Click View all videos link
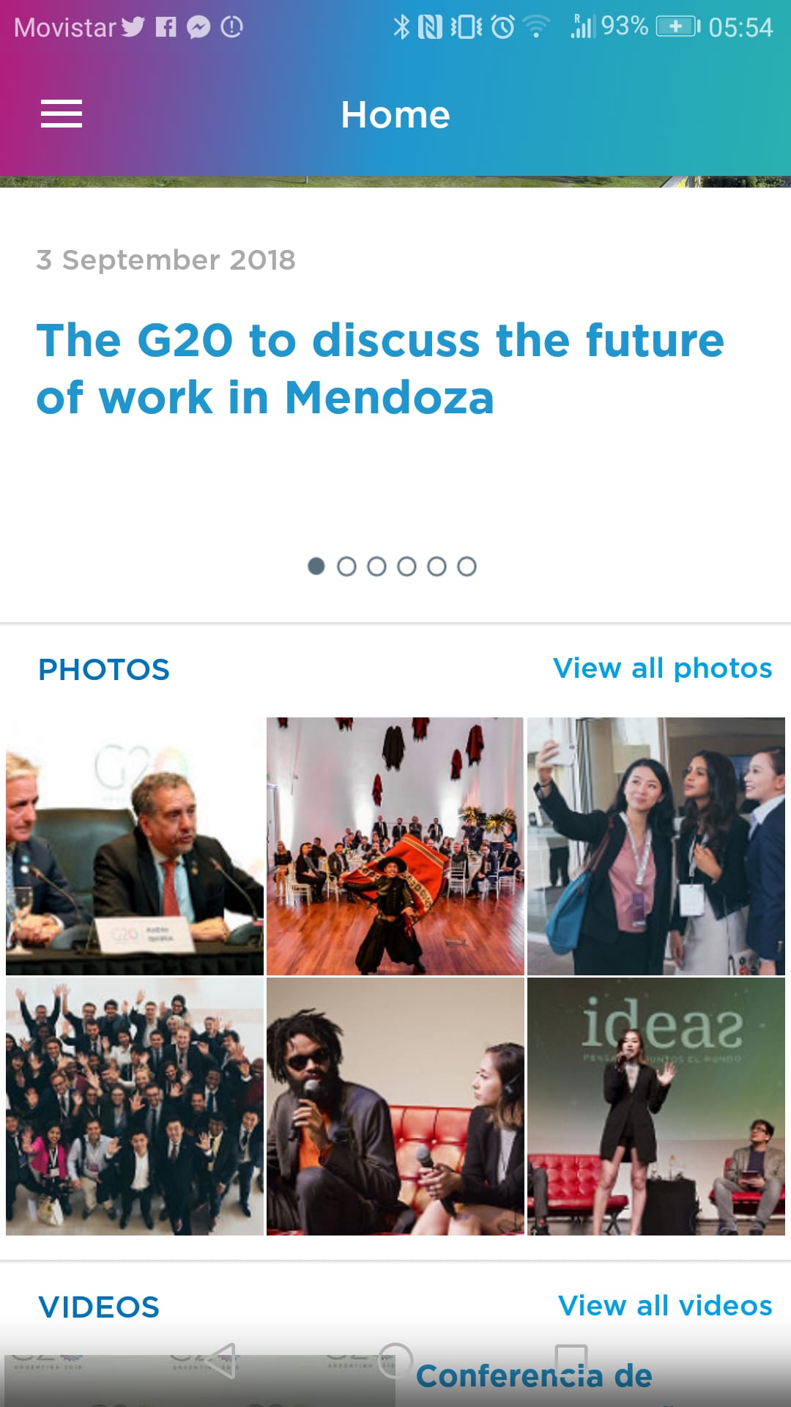791x1407 pixels. click(665, 1306)
